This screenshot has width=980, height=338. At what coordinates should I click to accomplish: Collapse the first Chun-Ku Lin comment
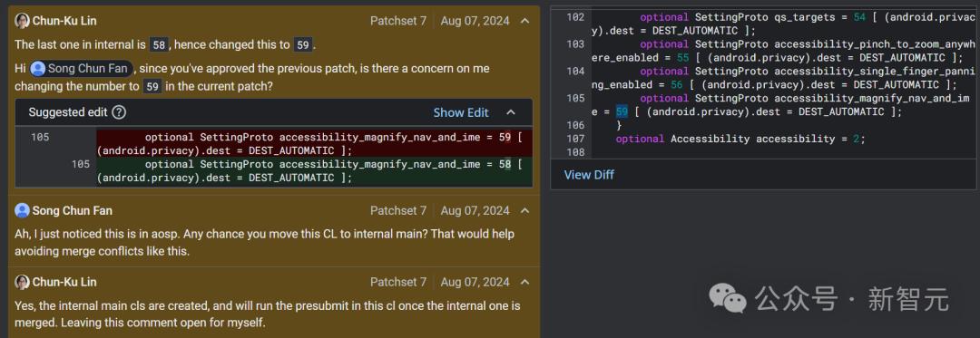coord(525,21)
